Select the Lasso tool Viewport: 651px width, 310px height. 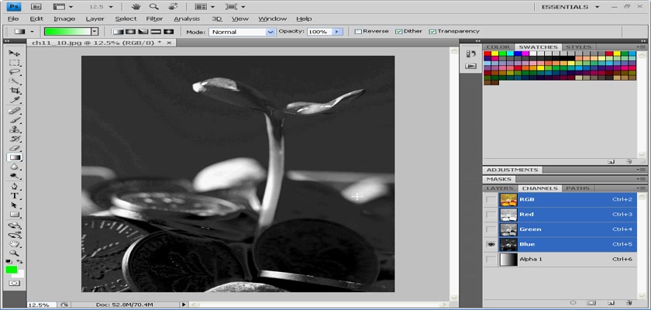(15, 72)
